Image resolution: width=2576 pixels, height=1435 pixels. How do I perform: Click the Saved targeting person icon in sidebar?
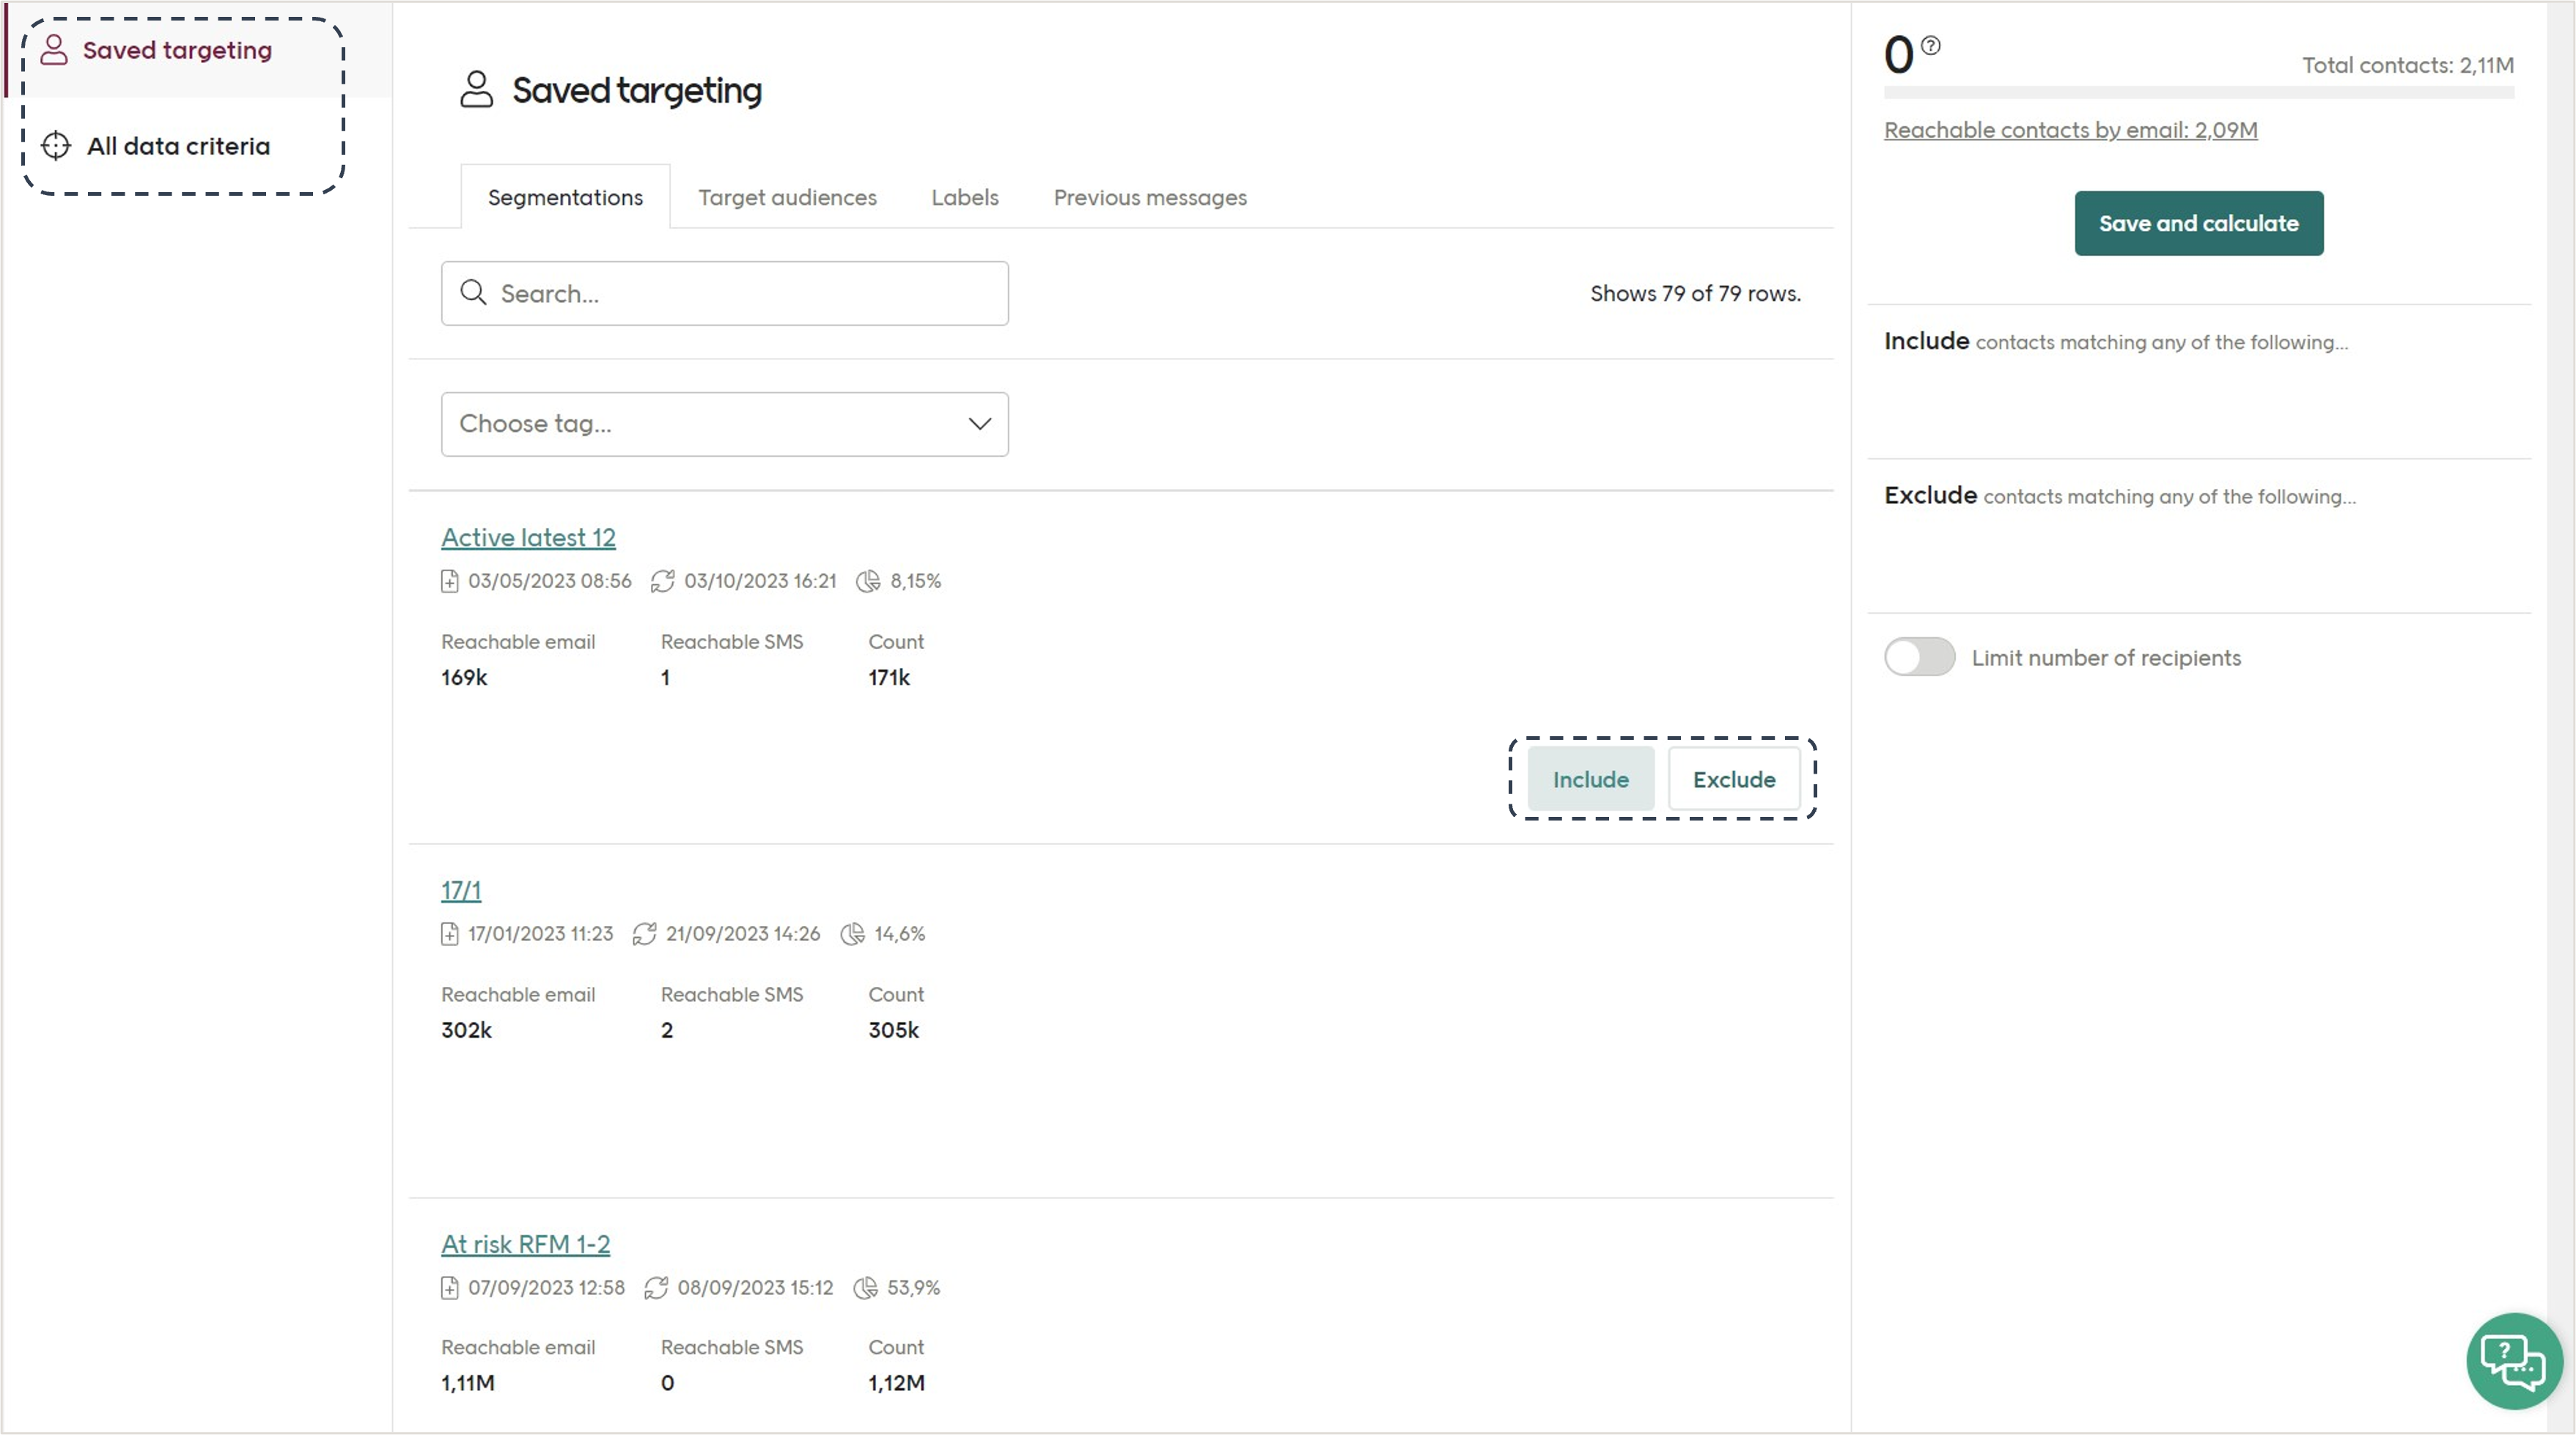(54, 50)
